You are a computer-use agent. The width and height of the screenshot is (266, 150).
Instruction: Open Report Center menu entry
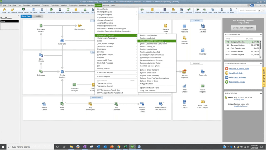point(116,9)
